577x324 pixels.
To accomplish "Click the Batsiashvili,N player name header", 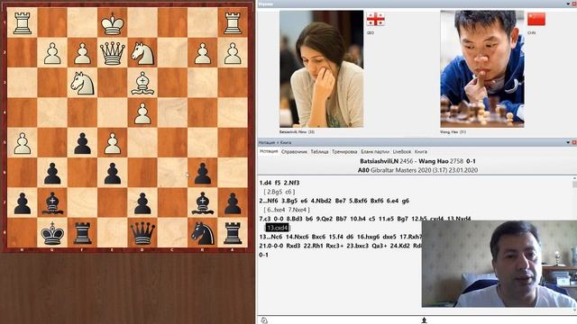I will pyautogui.click(x=379, y=161).
